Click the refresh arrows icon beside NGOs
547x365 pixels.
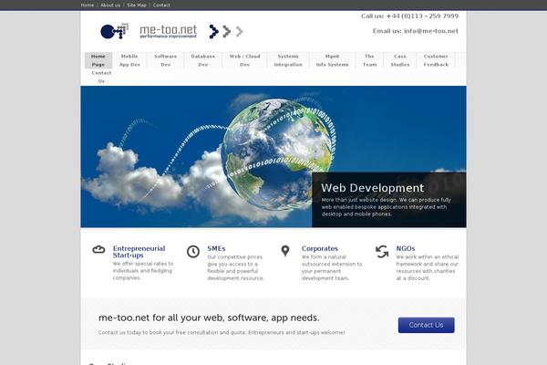(x=382, y=252)
